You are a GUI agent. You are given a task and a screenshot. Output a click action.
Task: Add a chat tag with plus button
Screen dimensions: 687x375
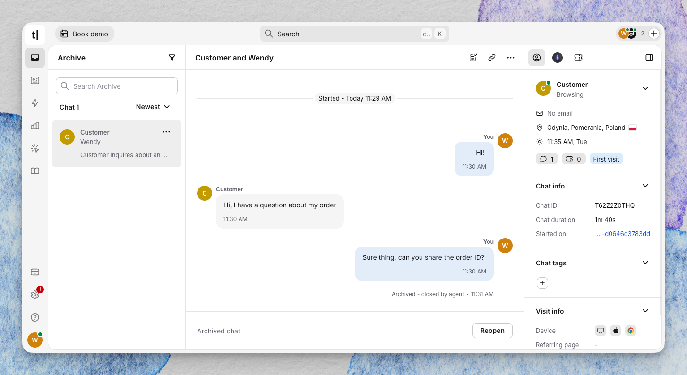(x=542, y=283)
